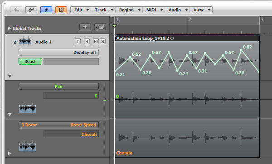Click the duplicate track button
This screenshot has height=164, width=272.
tap(100, 27)
